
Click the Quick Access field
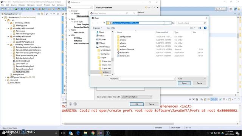point(220,9)
